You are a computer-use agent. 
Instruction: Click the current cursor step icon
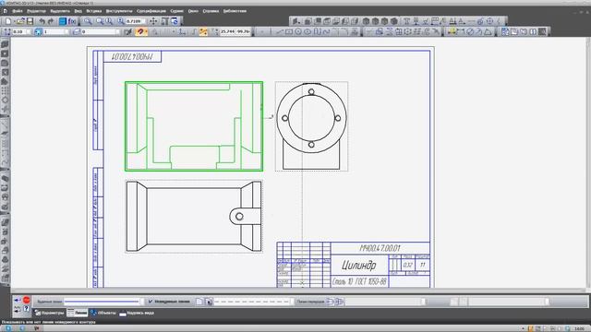[7, 32]
